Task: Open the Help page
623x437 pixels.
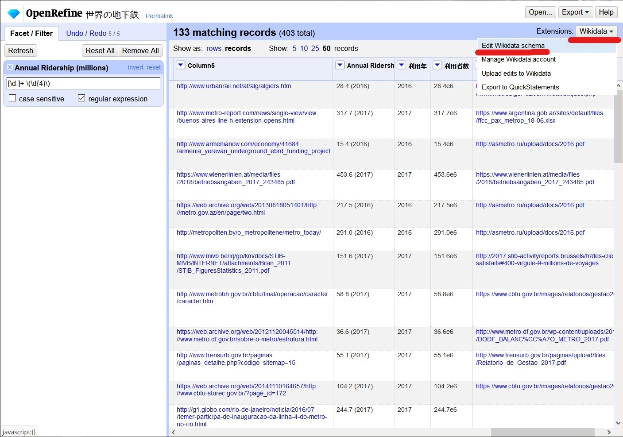Action: coord(606,12)
